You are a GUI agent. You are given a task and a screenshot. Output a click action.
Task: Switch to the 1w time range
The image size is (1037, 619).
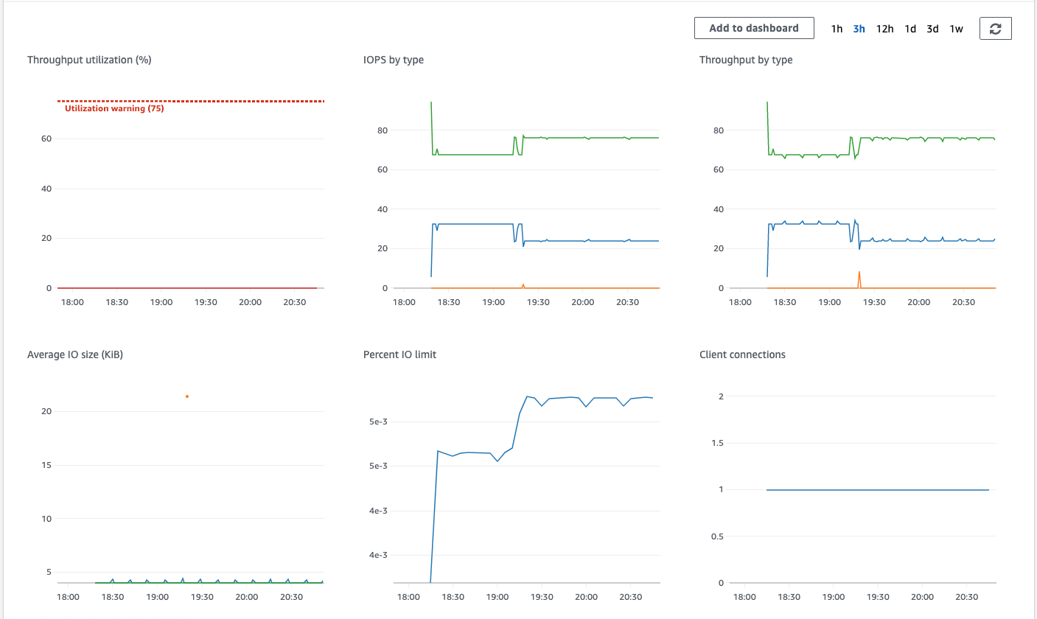click(x=956, y=28)
